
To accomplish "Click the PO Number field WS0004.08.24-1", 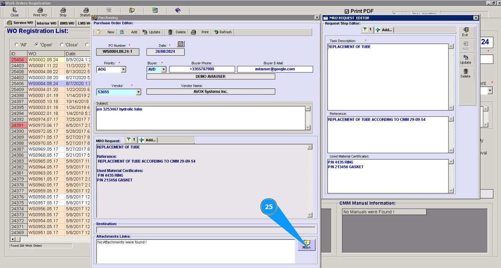I will click(118, 52).
